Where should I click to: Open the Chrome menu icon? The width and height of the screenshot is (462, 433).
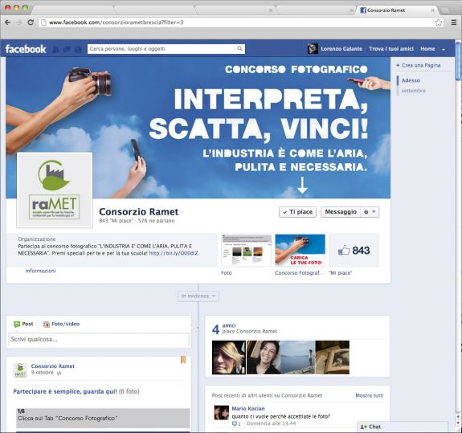454,22
